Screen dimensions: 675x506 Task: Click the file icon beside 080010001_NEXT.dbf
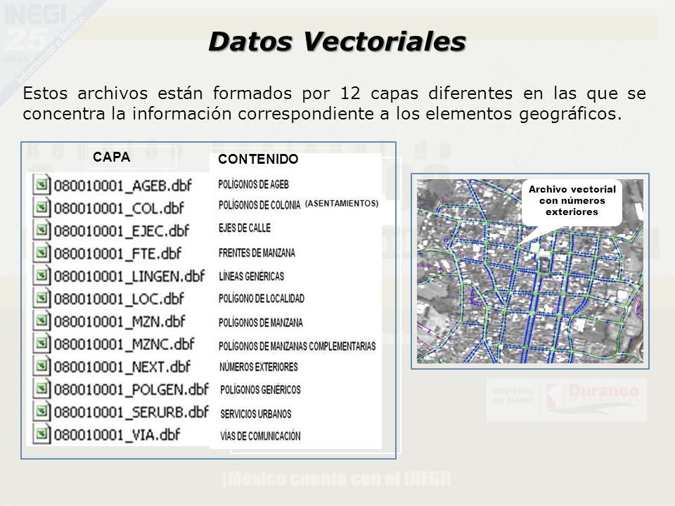point(41,367)
